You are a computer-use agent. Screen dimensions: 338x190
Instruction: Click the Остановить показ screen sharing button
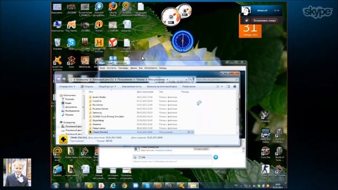tap(264, 21)
